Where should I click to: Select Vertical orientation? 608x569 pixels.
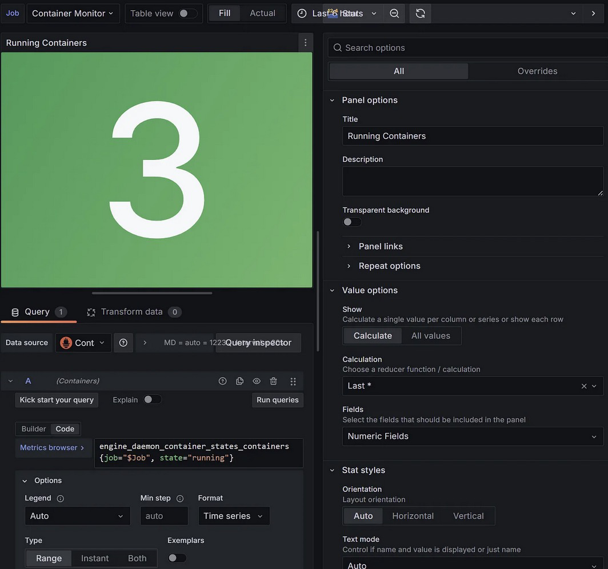pyautogui.click(x=469, y=516)
